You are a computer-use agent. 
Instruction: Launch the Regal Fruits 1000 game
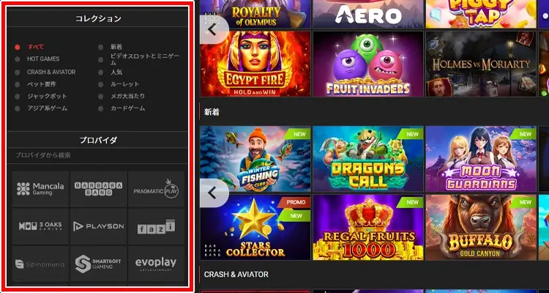(368, 228)
